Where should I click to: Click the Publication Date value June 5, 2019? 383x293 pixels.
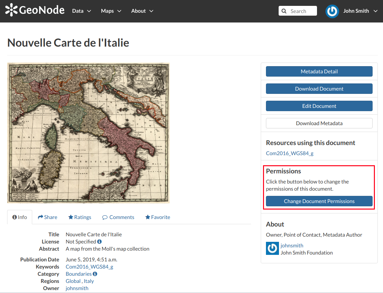91,259
